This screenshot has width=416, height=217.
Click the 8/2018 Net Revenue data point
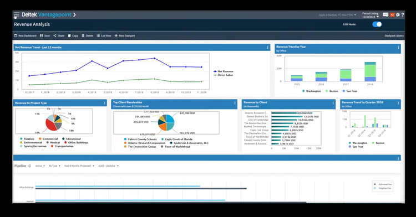coord(155,58)
